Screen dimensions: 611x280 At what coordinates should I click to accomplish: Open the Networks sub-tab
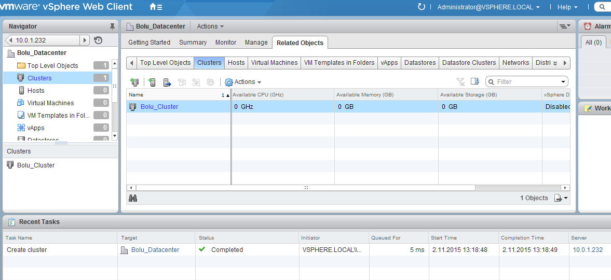tap(515, 63)
